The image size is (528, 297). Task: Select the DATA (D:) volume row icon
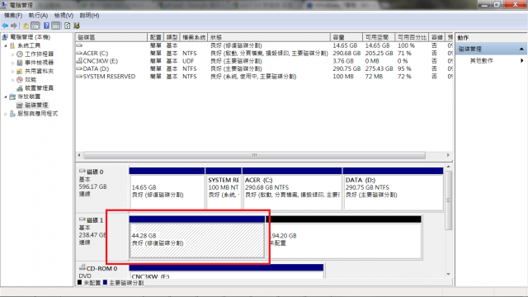point(79,68)
